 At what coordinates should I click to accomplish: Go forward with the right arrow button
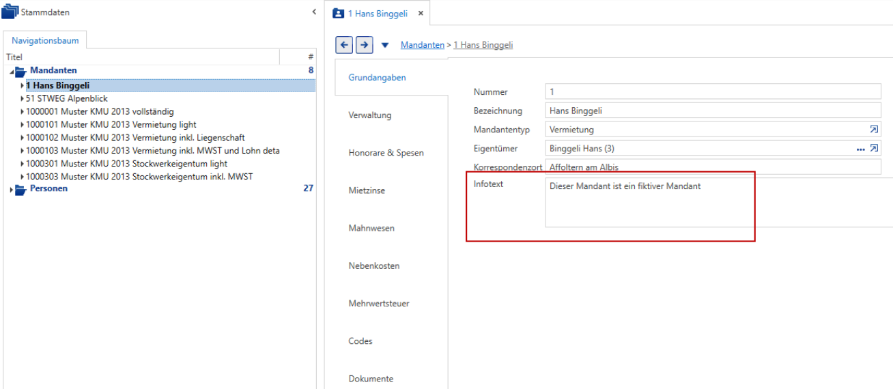point(365,45)
